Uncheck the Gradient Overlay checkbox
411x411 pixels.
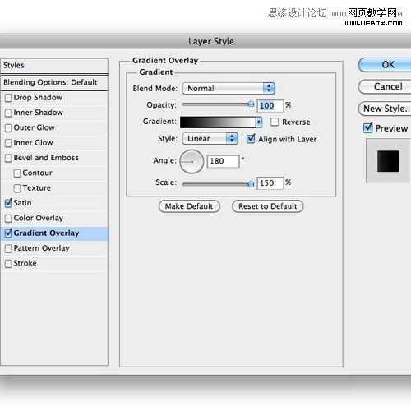pyautogui.click(x=8, y=233)
